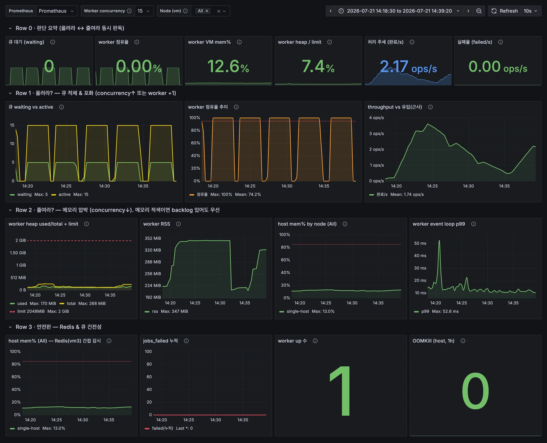This screenshot has width=547, height=443.
Task: Show info for worker heap / limit panel
Action: [330, 42]
